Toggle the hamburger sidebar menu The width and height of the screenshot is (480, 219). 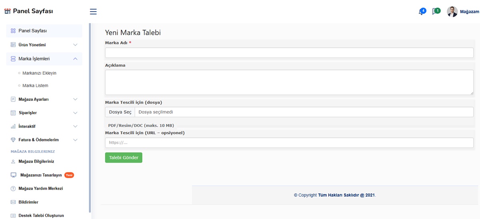93,12
